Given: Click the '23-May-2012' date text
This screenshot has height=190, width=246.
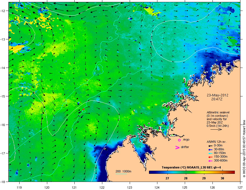Looking at the screenshot, I should (x=217, y=95).
